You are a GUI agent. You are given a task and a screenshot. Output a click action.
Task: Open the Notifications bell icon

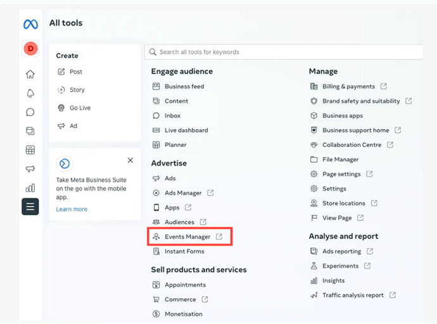30,94
